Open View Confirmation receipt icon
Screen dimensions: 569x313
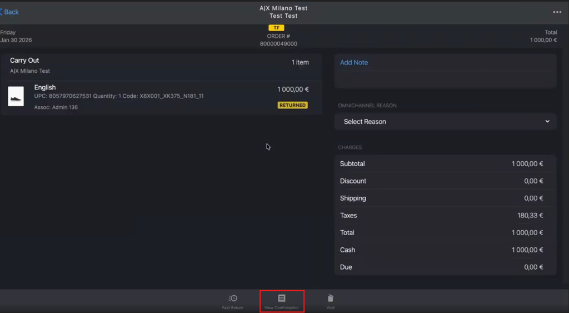(282, 299)
